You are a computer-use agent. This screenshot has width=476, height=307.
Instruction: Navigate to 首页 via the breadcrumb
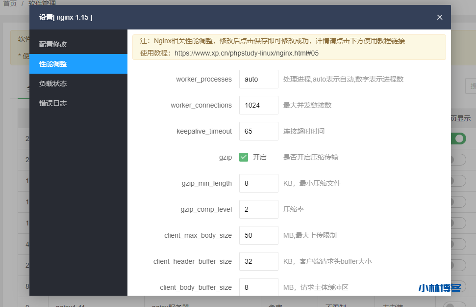coord(10,3)
